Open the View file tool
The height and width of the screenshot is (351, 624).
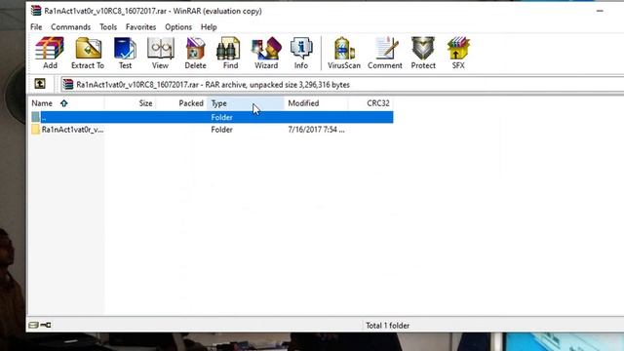[160, 53]
